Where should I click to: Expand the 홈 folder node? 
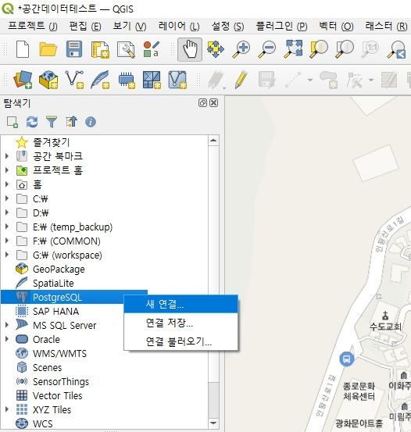[x=7, y=184]
